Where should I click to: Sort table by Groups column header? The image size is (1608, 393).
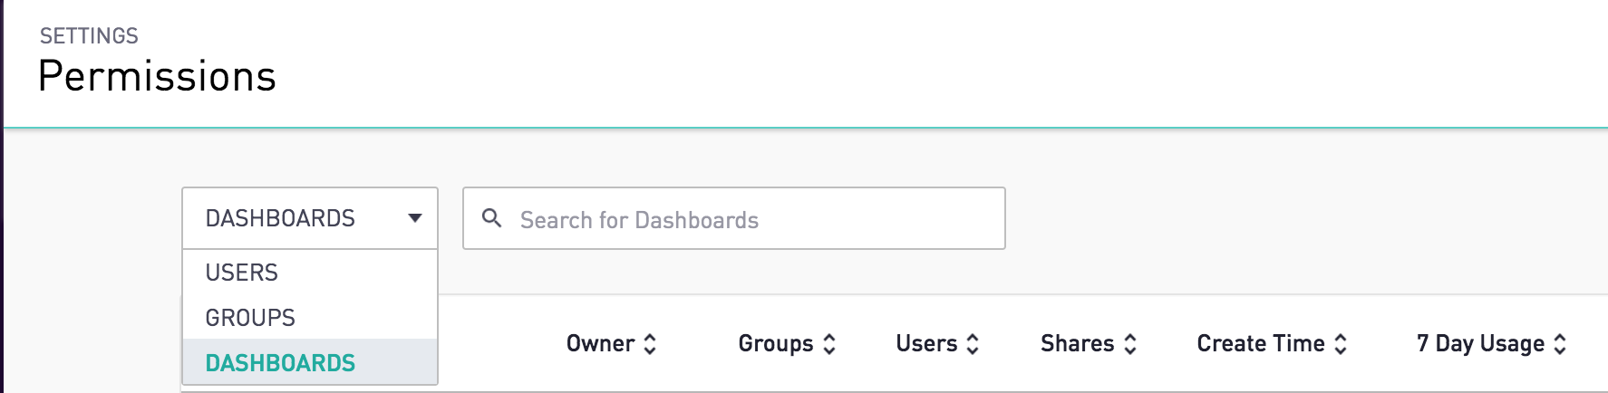[776, 344]
